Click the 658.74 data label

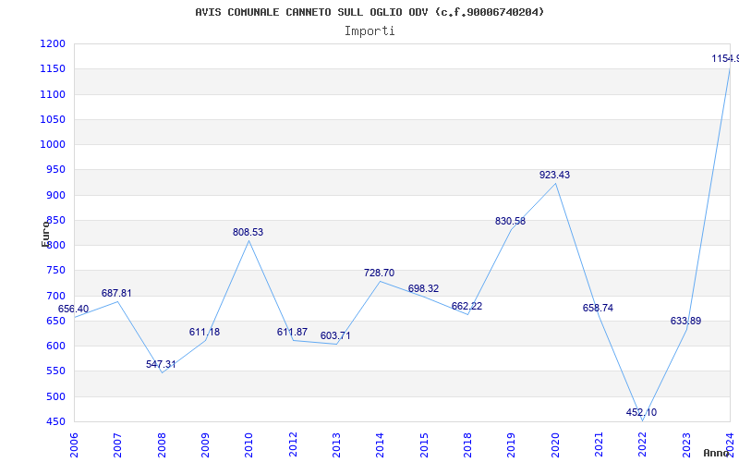coord(598,308)
